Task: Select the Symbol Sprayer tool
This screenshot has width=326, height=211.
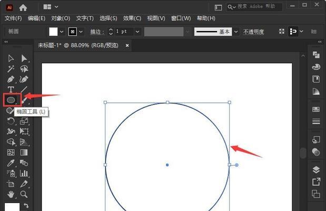Action: [x=11, y=174]
